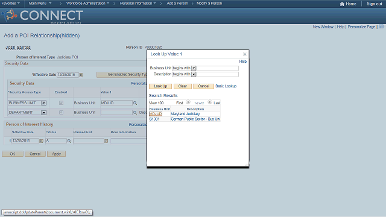Open Description 'begins with' operator dropdown
Screen dimensions: 386x217
tap(194, 74)
